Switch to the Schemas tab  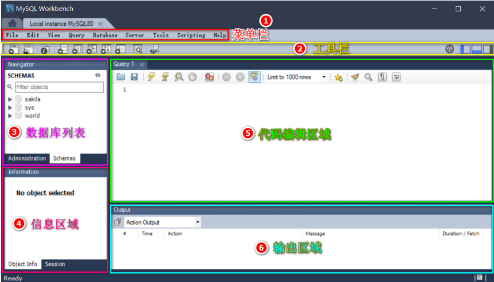(x=64, y=158)
